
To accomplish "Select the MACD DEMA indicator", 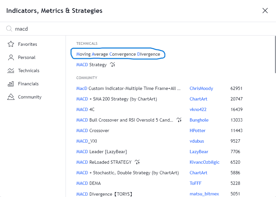I will pos(88,183).
